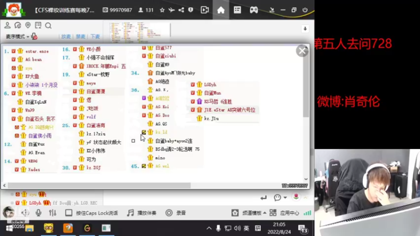Copy channel ID 99970987
Screen dimensions: 420x236
(117, 10)
